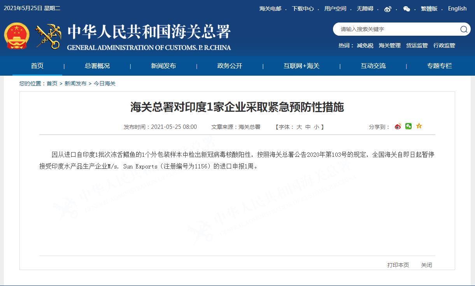Open the 互联网+海关 tab

pos(301,66)
